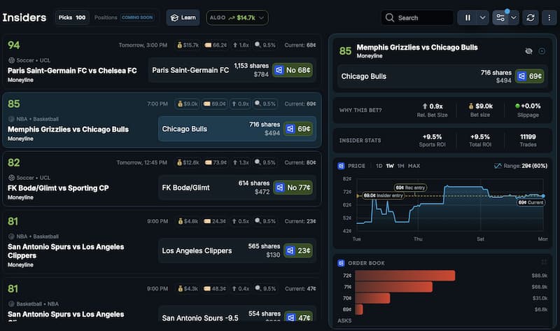Click the 73.9¢ entry badge on Bodø/Glimt row
Viewport: 560px width, 331px height.
tap(215, 162)
